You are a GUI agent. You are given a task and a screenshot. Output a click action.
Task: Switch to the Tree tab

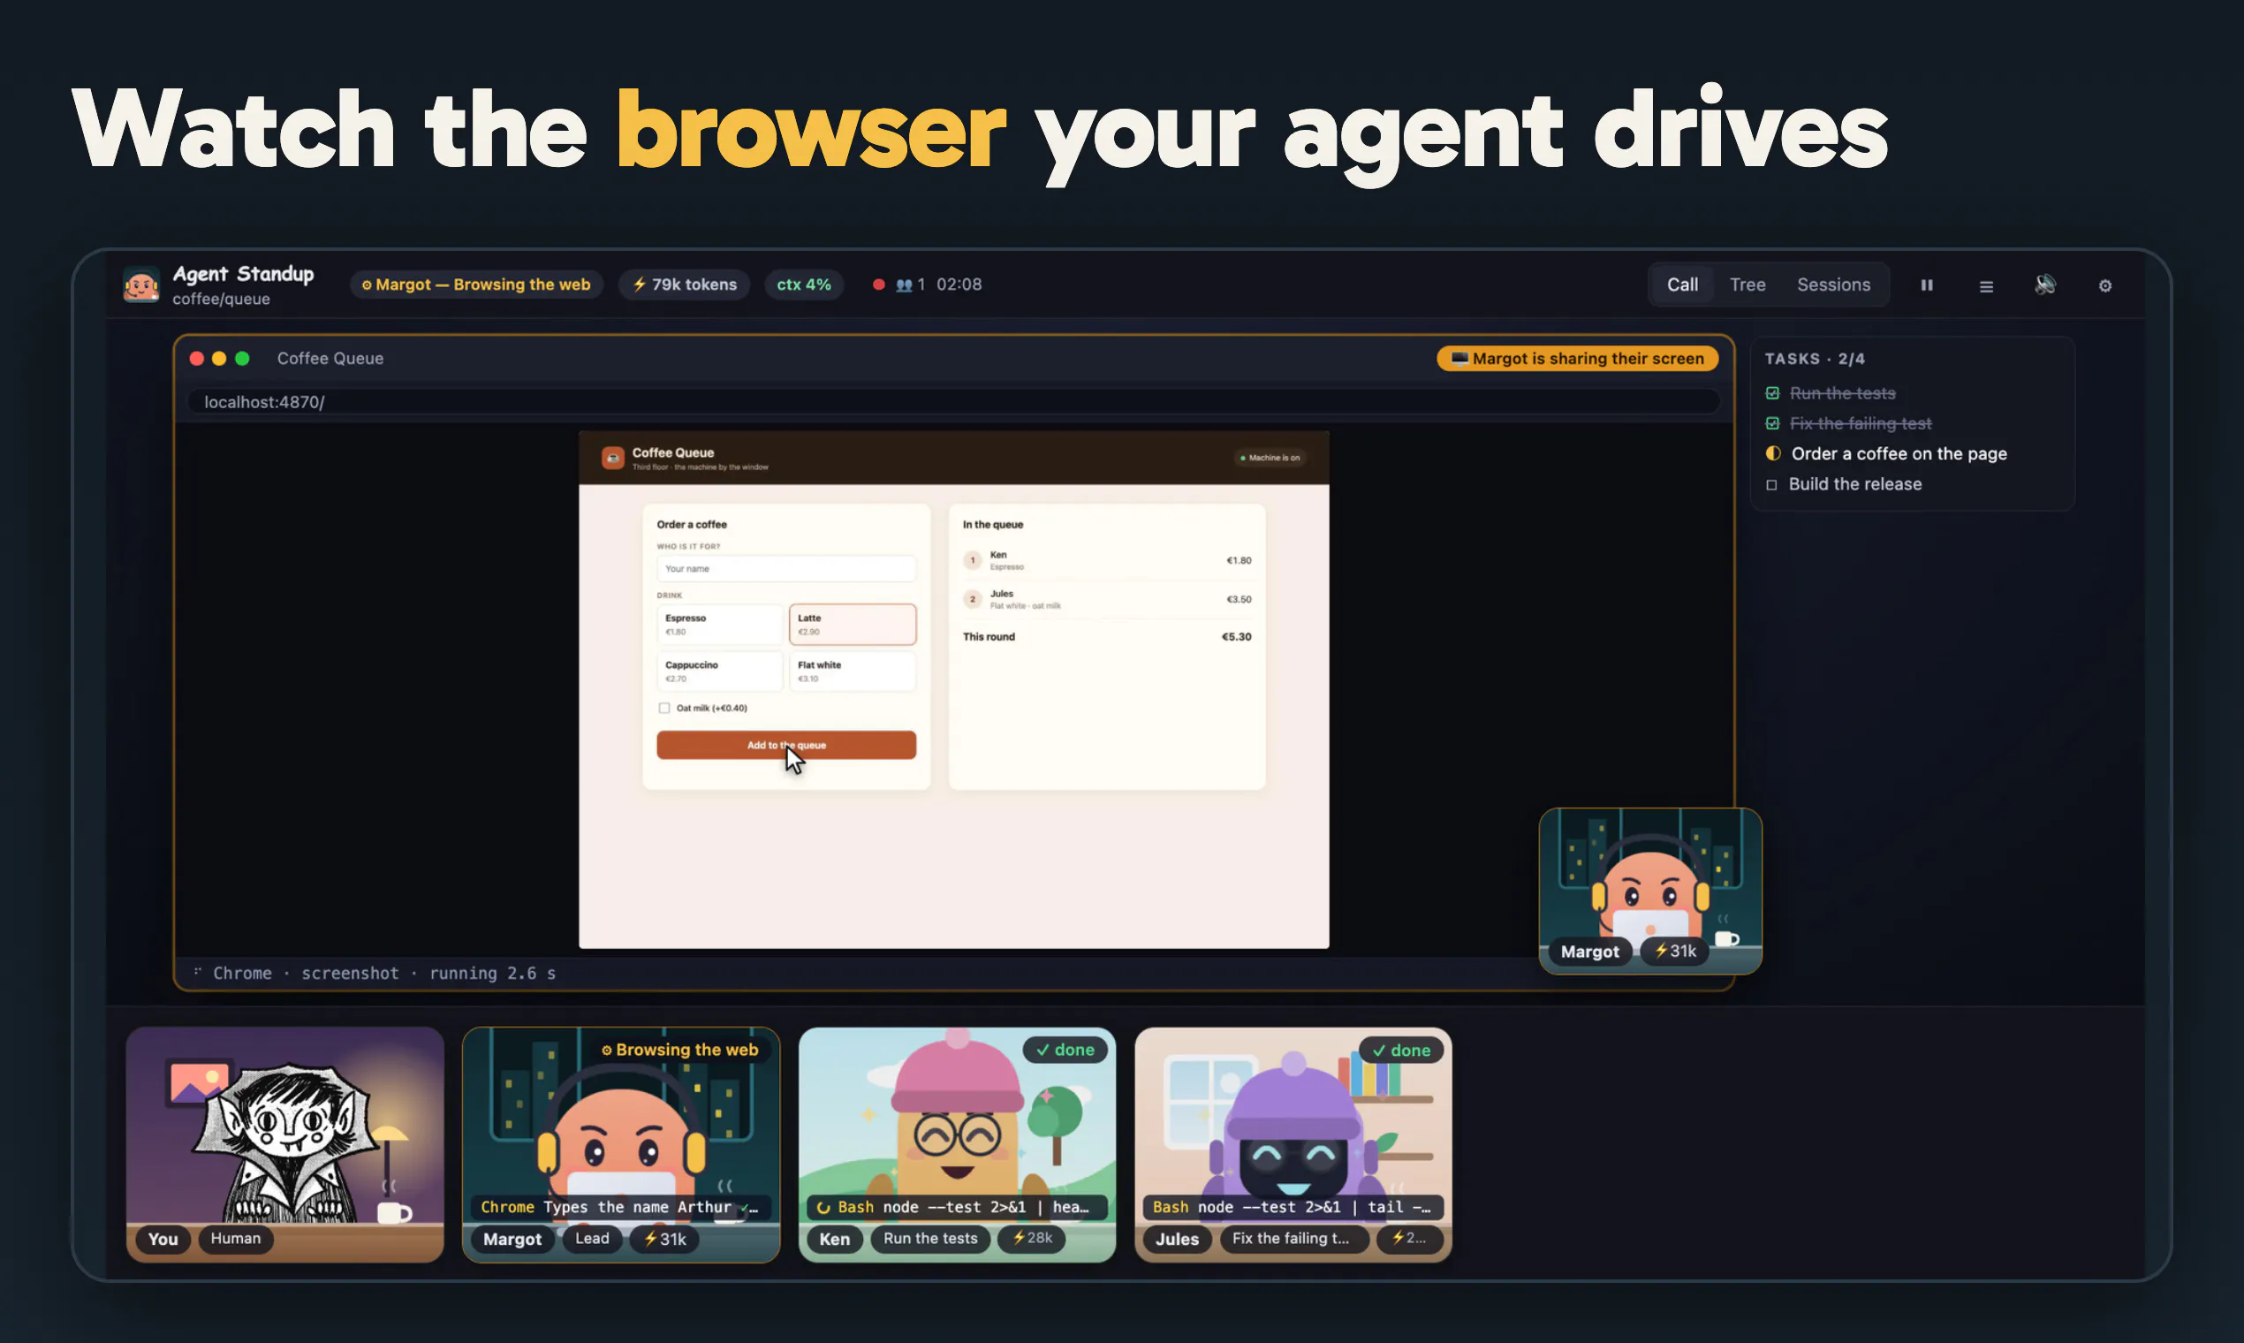1747,285
